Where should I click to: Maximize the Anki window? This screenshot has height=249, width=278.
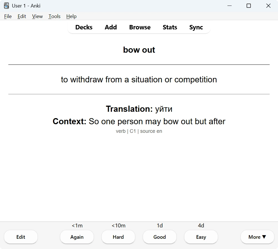pyautogui.click(x=249, y=6)
